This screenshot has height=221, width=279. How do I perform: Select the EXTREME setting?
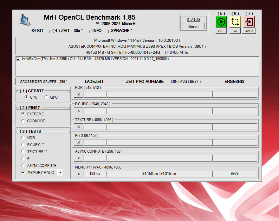(23, 114)
